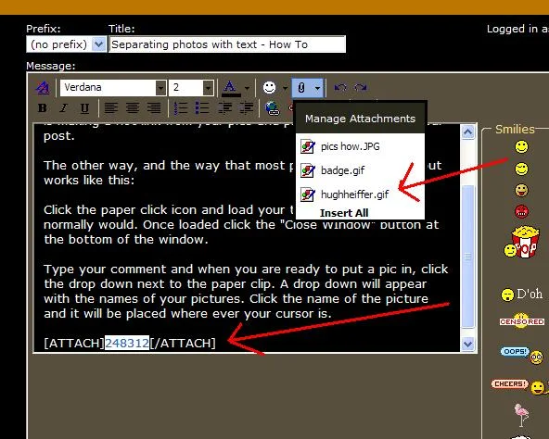Insert an ordered numbered list

181,108
